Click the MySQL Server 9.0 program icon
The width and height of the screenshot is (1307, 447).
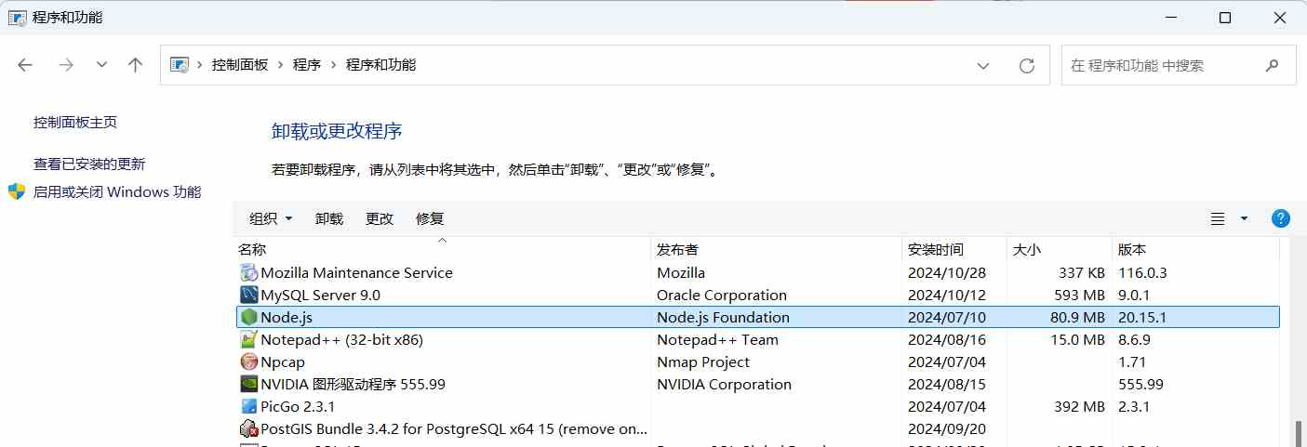tap(248, 295)
